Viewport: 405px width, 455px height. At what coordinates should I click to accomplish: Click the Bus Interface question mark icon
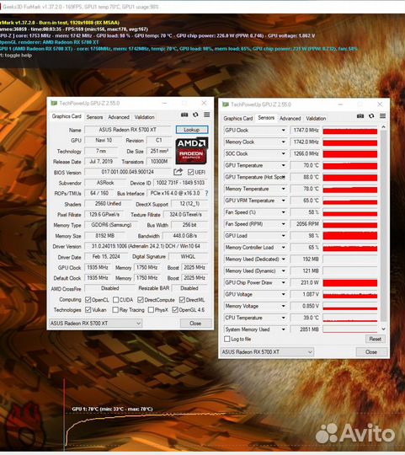206,193
